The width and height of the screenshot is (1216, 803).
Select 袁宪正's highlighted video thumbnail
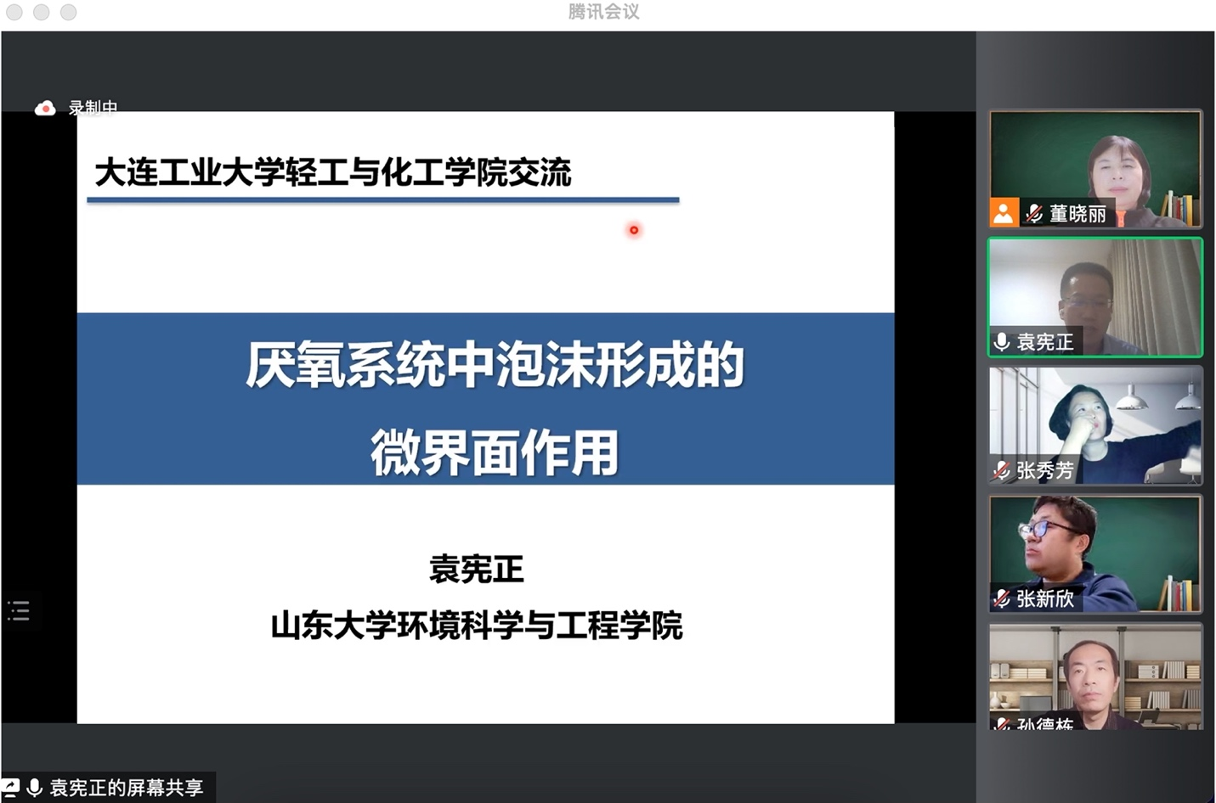click(1094, 296)
